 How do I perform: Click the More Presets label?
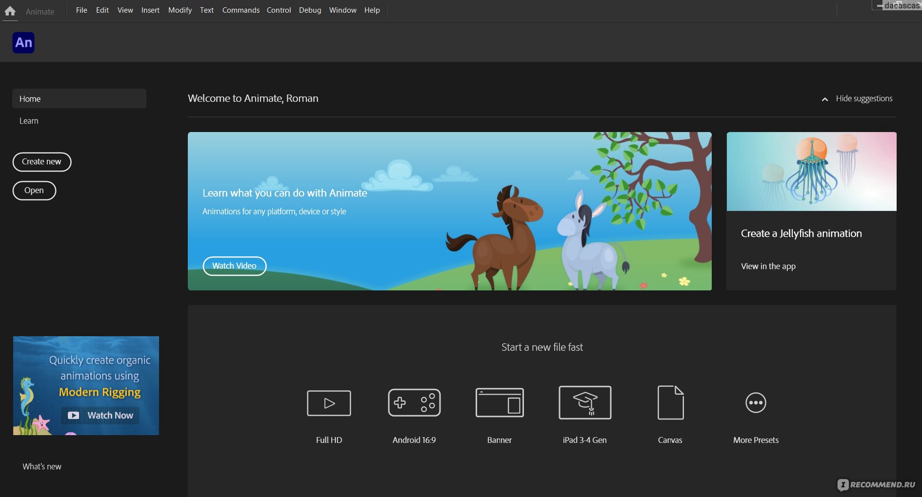click(756, 440)
